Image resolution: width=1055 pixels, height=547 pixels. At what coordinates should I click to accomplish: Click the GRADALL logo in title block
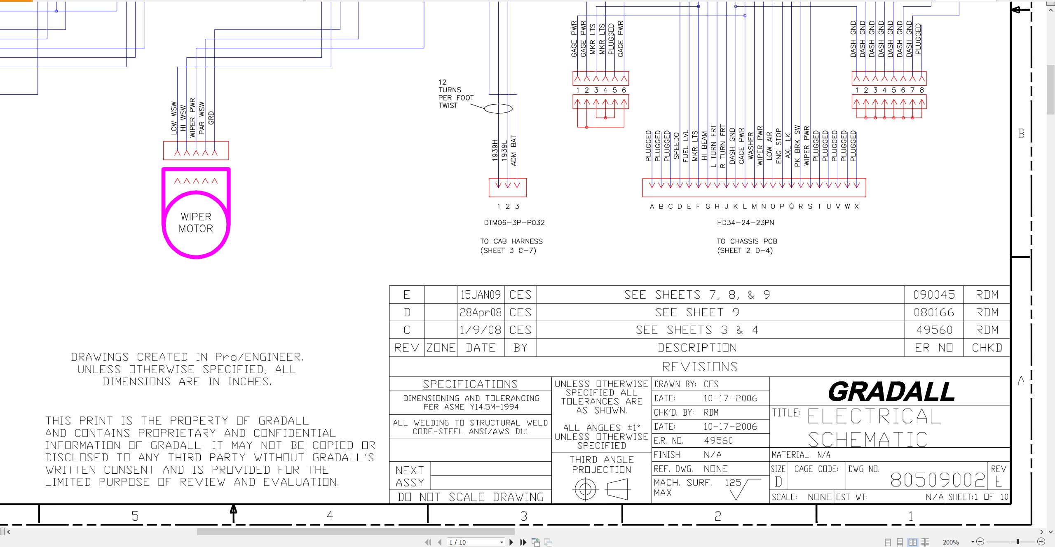click(x=891, y=391)
